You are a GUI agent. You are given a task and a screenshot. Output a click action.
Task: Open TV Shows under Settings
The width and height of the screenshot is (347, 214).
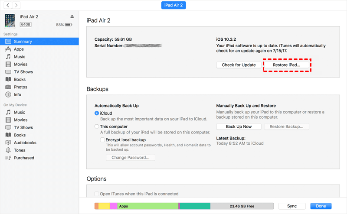pyautogui.click(x=23, y=72)
